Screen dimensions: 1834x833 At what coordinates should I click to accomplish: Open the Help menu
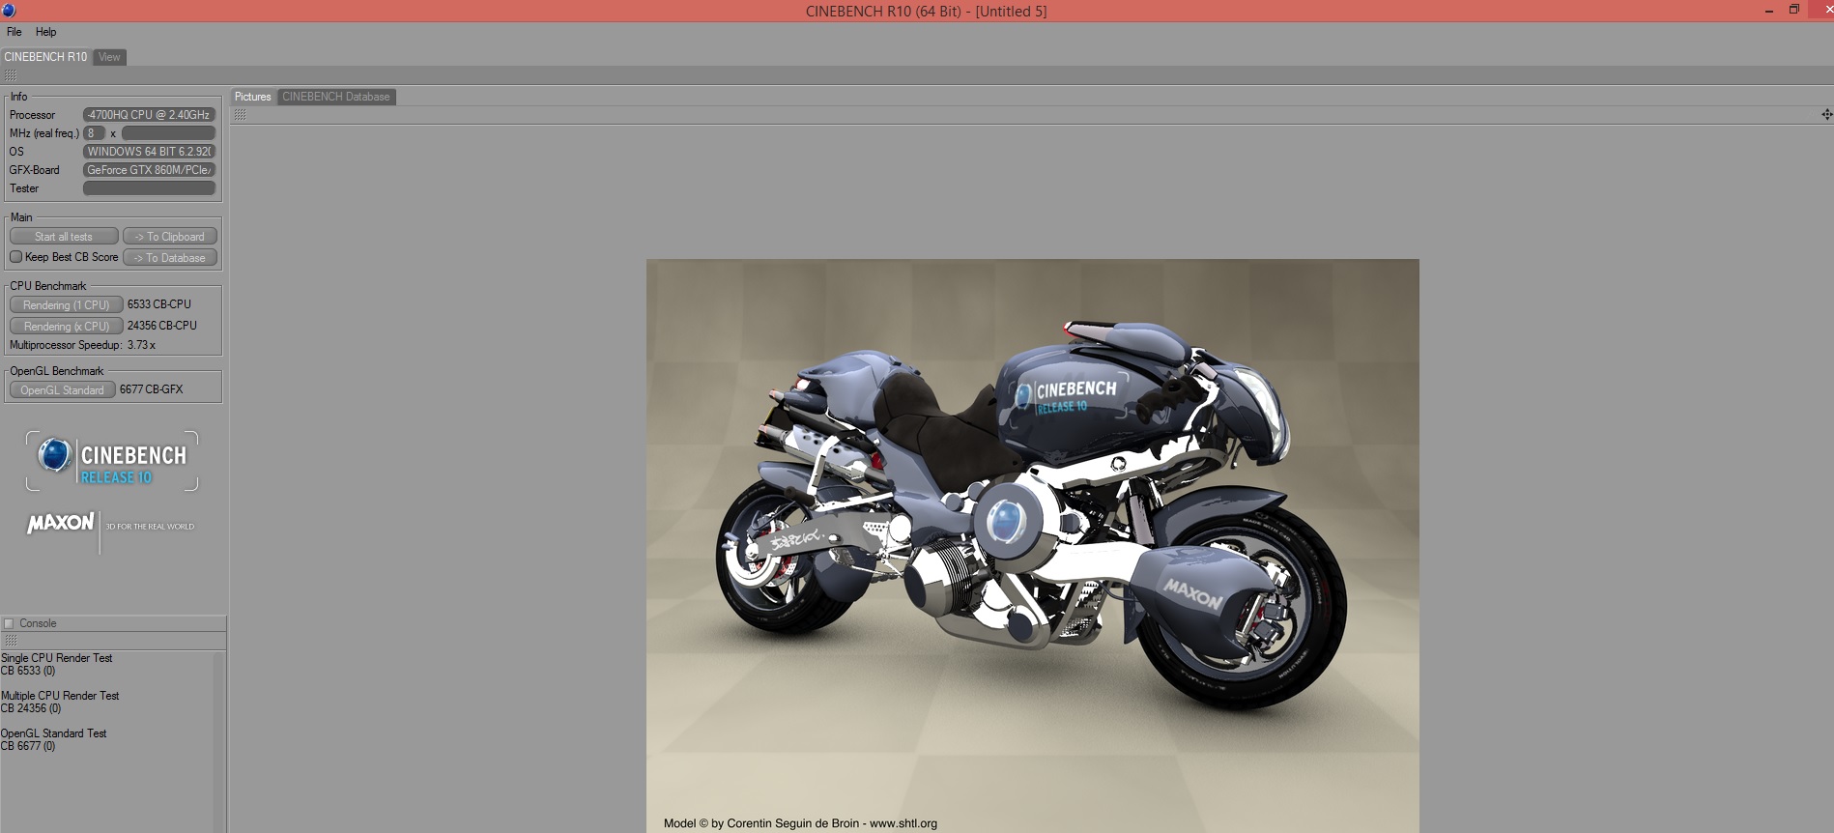pos(45,32)
